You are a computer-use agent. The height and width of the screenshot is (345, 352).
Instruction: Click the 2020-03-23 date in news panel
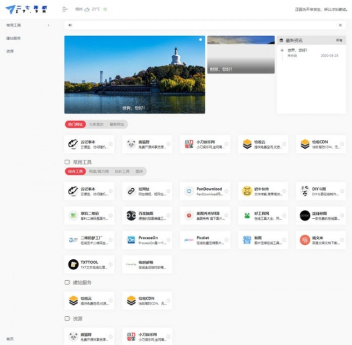click(x=330, y=56)
